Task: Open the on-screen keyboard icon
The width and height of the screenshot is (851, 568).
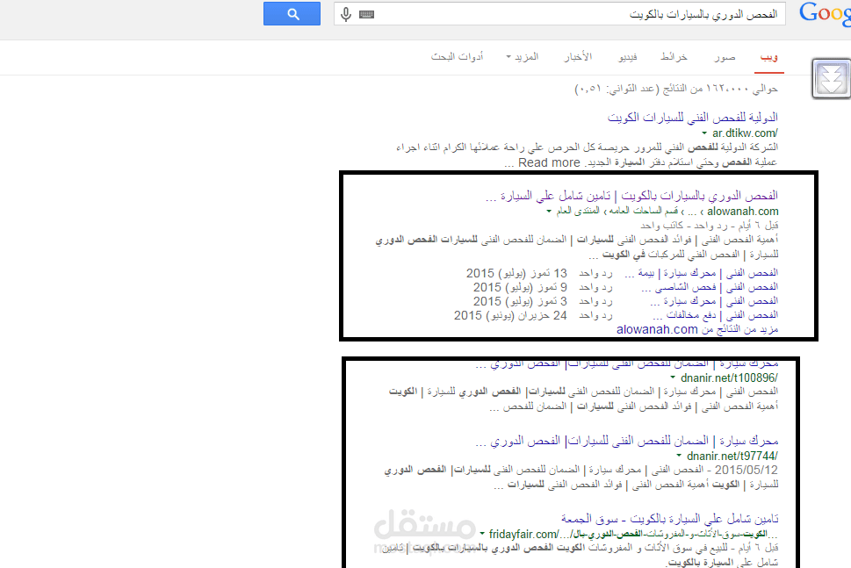Action: click(x=367, y=14)
